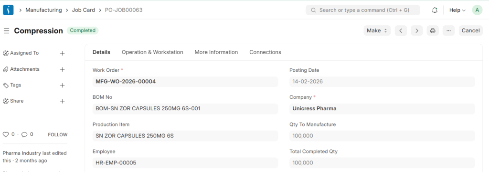Follow this document
The image size is (489, 172).
tap(58, 135)
